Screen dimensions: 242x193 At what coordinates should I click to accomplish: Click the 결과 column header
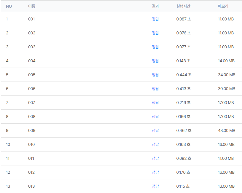click(155, 6)
